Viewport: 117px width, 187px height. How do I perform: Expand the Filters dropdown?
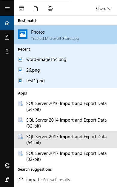pyautogui.click(x=104, y=9)
